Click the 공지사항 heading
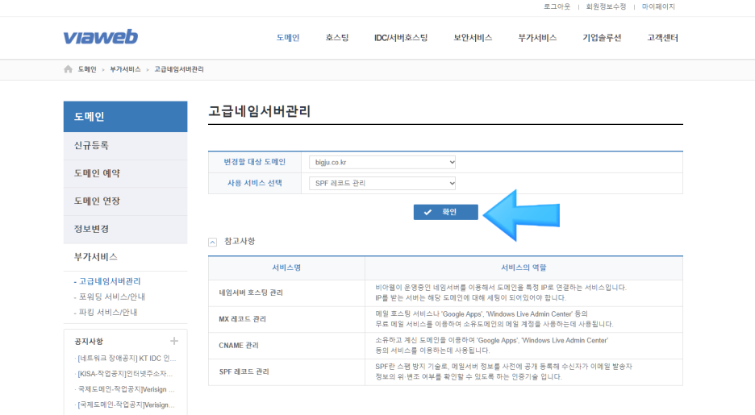 click(89, 342)
